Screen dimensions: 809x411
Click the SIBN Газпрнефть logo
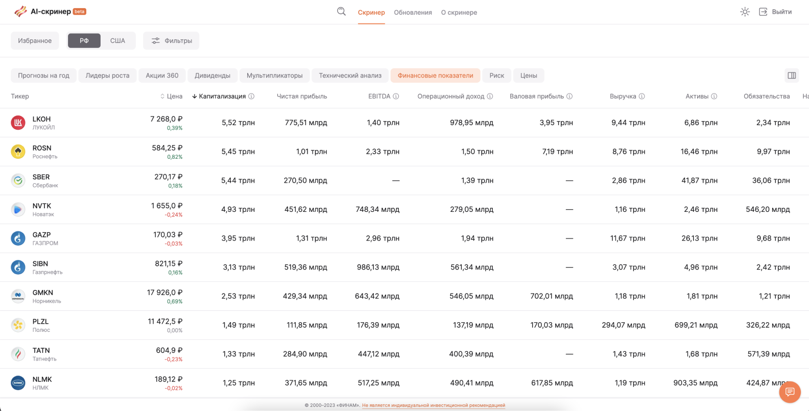18,267
